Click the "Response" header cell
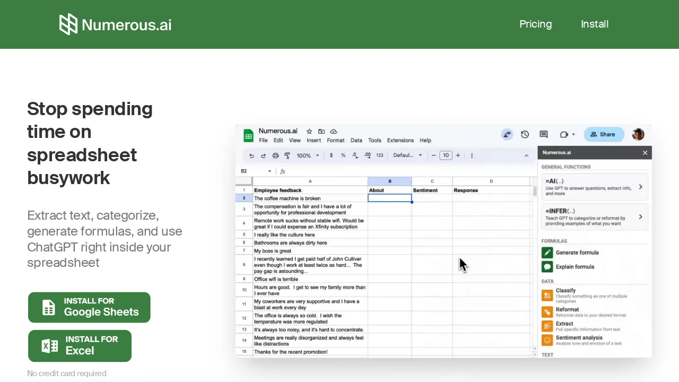The image size is (679, 382). coord(491,190)
